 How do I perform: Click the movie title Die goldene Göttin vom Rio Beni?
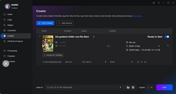(x=72, y=37)
